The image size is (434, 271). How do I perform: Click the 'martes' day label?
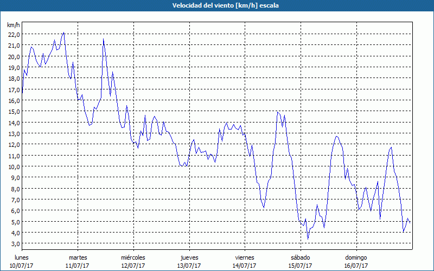pos(78,257)
